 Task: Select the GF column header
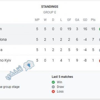(x=69, y=20)
